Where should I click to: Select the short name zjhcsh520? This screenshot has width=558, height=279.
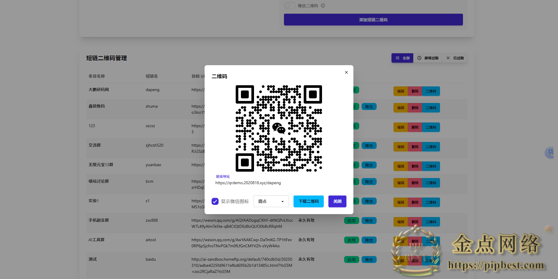(x=154, y=145)
